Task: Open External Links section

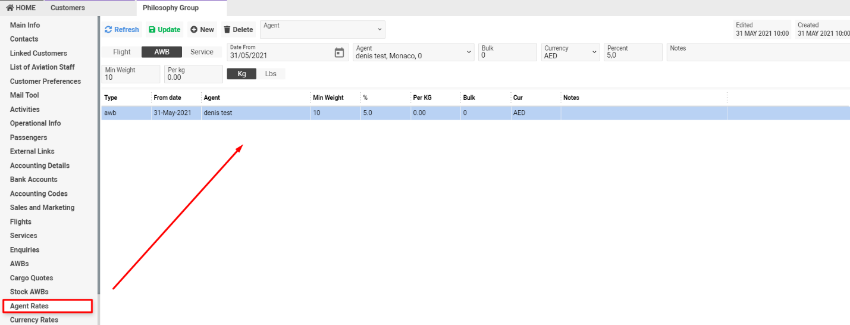Action: pyautogui.click(x=33, y=151)
